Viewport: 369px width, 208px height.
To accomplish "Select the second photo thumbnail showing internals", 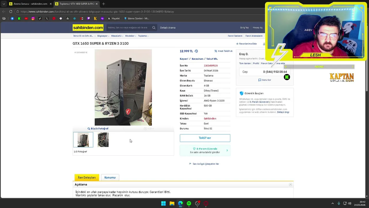I will click(x=103, y=140).
